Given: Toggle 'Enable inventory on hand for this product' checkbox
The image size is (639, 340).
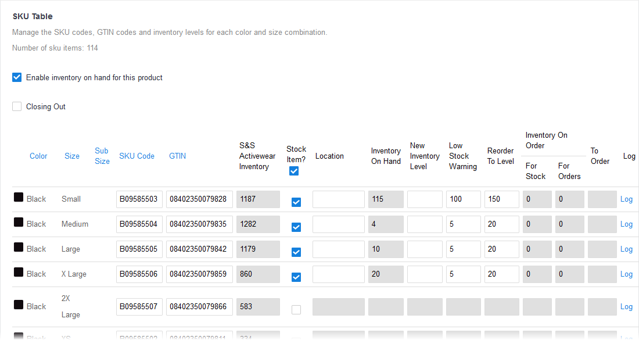Looking at the screenshot, I should (x=17, y=77).
